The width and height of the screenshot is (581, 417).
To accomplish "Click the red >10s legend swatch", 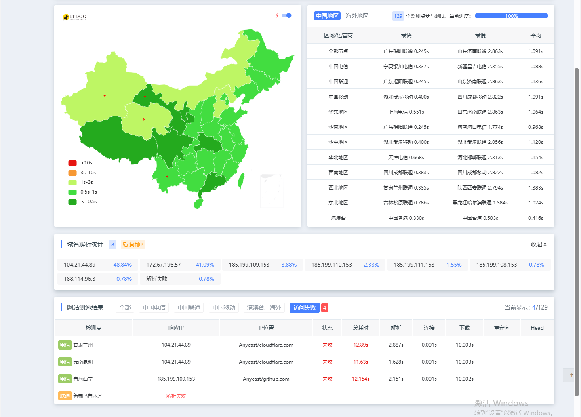I will pos(73,163).
